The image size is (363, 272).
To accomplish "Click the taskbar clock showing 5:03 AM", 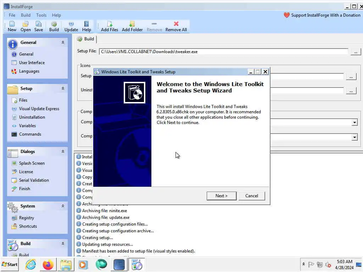I will (x=344, y=265).
